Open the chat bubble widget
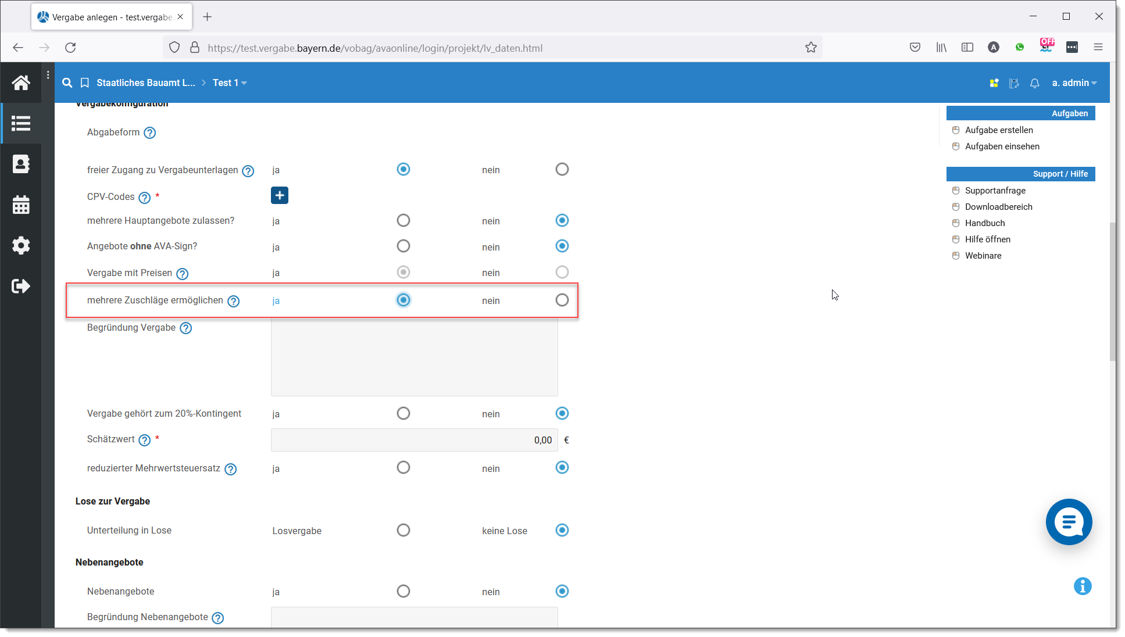Image resolution: width=1125 pixels, height=637 pixels. (1069, 522)
